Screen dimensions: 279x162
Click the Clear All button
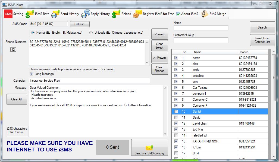(x=17, y=99)
